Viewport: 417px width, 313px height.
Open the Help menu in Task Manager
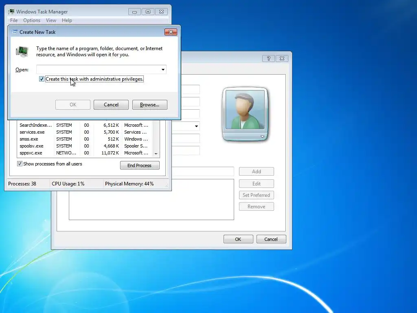point(67,20)
